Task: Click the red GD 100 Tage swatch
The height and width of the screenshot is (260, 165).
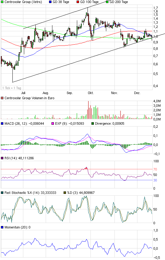Action: point(78,2)
